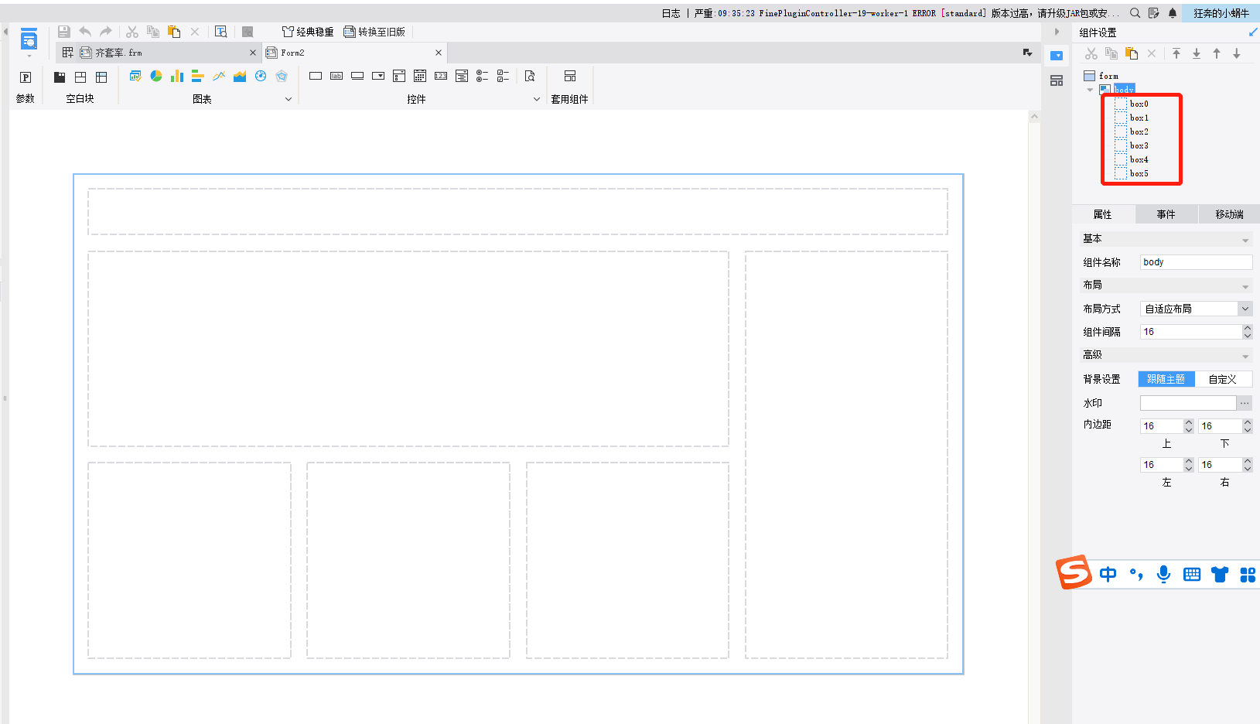
Task: Increase the top padding (上) stepper
Action: (1189, 422)
